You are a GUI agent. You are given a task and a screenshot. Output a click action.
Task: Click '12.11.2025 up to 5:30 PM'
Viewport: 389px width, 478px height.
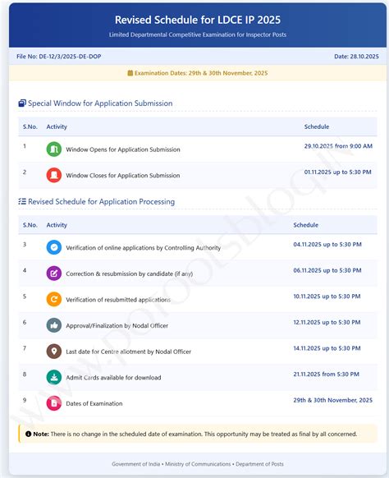pos(327,322)
